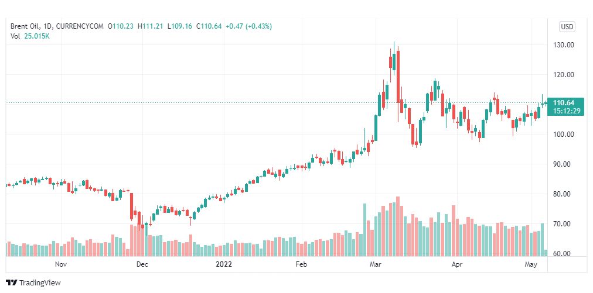
Task: Select the 2022 time axis marker
Action: [x=223, y=264]
